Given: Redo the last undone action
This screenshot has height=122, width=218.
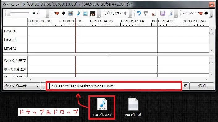Looking at the screenshot, I should (145, 13).
